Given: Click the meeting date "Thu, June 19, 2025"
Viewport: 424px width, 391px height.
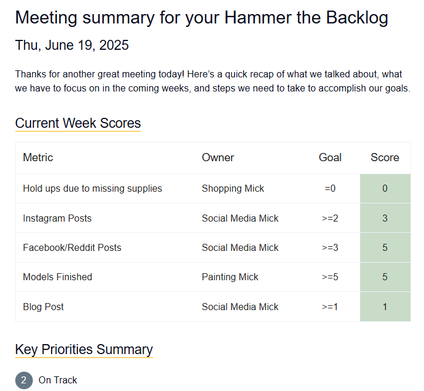Looking at the screenshot, I should tap(72, 45).
